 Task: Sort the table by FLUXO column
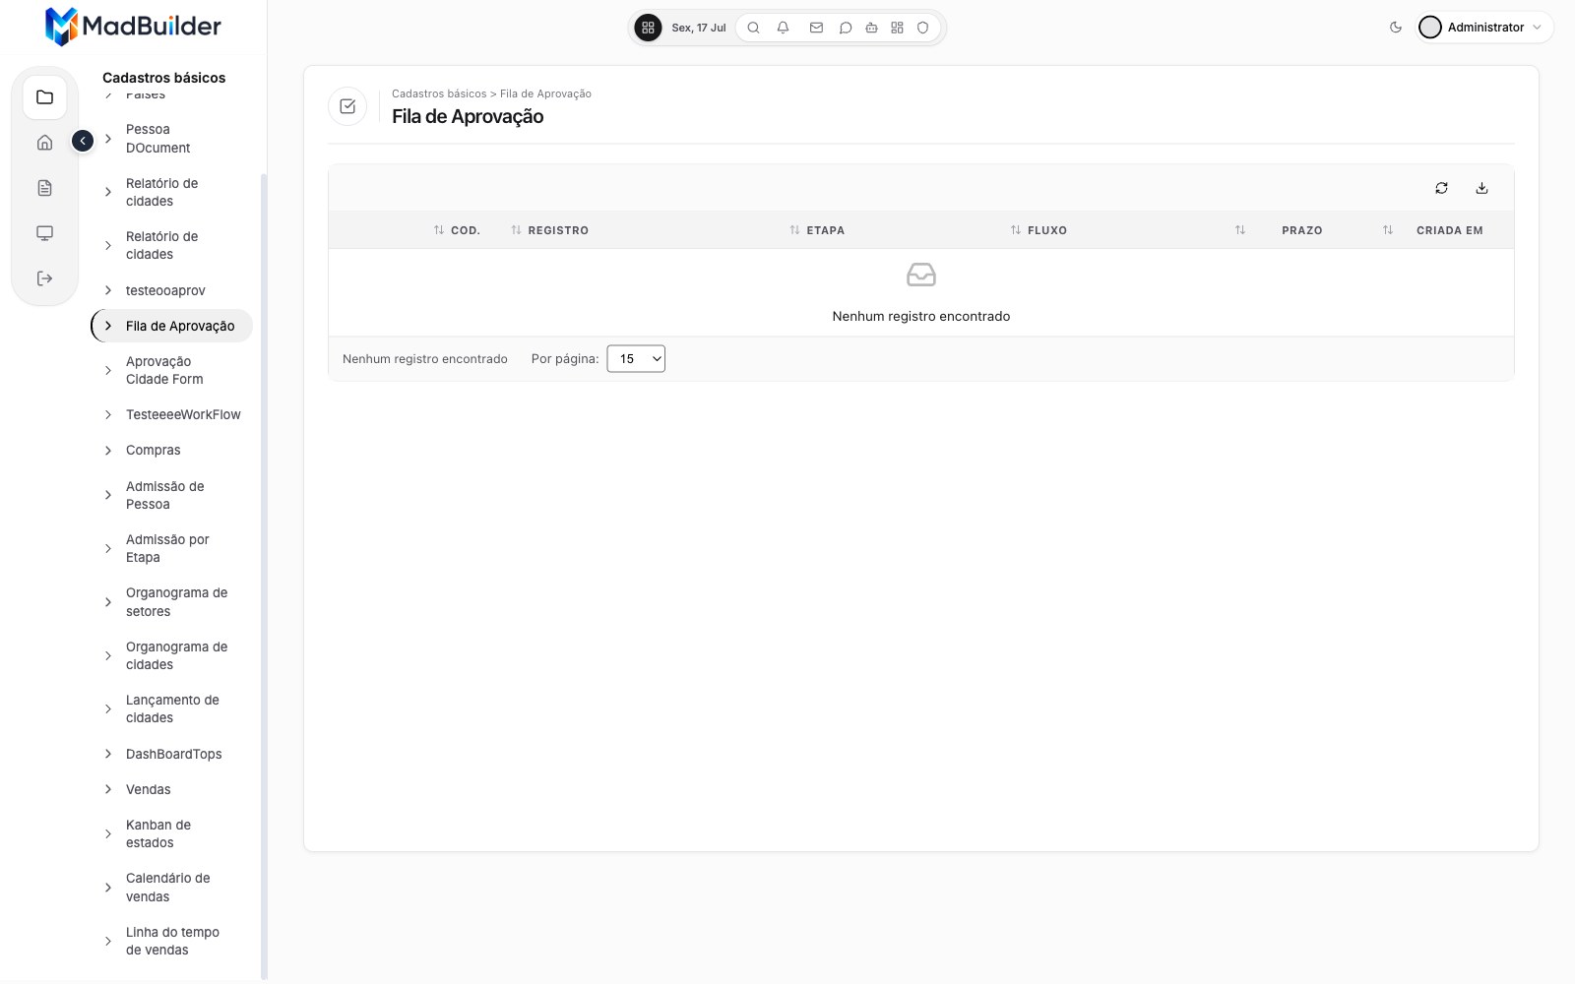click(1039, 230)
